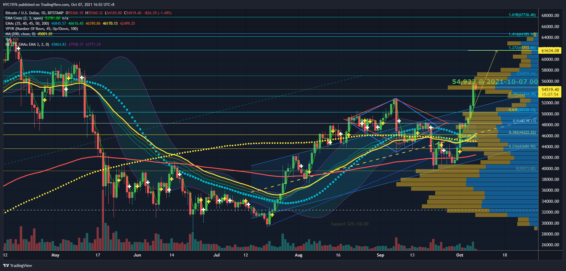Select the 0.618(50330.12) Fibonacci label
This screenshot has width=566, height=271.
pos(522,110)
